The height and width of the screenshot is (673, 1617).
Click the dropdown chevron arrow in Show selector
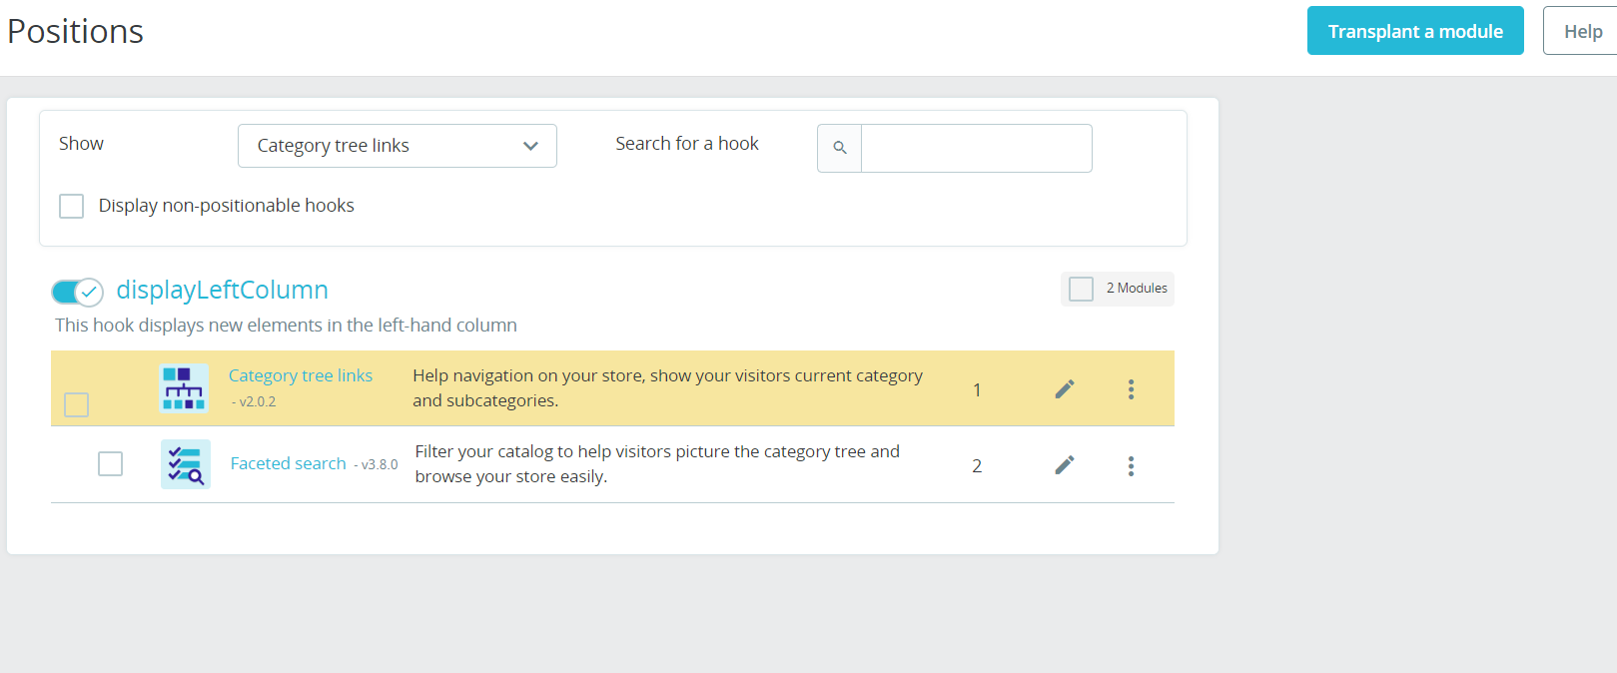pyautogui.click(x=530, y=146)
